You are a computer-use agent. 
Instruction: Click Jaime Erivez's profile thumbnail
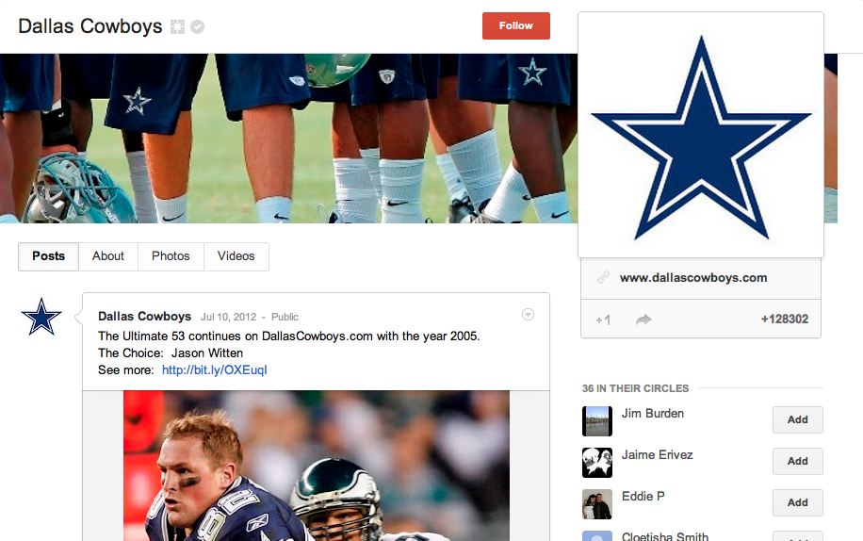tap(597, 462)
